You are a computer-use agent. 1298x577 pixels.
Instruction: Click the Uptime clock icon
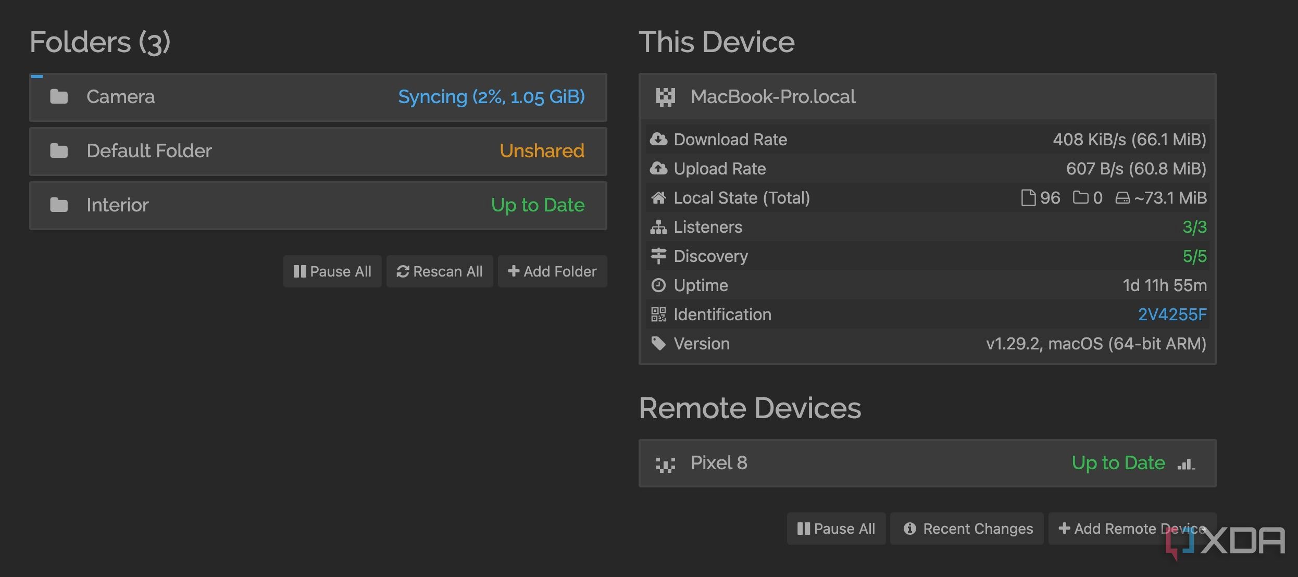pos(658,285)
